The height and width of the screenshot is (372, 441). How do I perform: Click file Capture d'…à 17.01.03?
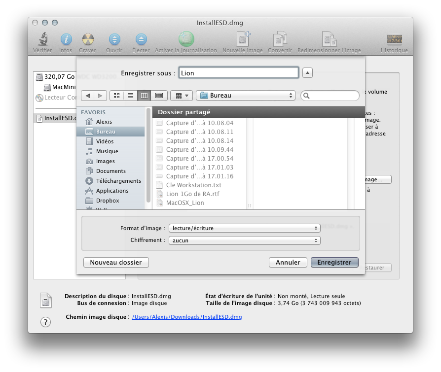199,167
